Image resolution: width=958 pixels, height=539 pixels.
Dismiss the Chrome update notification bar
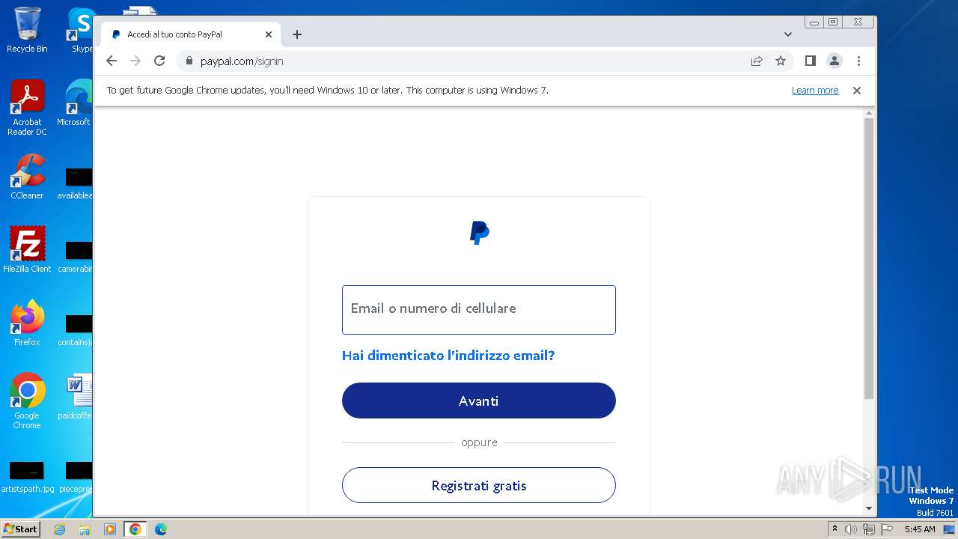tap(857, 91)
